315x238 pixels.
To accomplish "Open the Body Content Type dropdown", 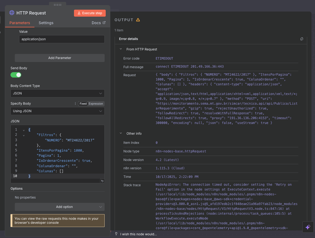I will coord(58,93).
